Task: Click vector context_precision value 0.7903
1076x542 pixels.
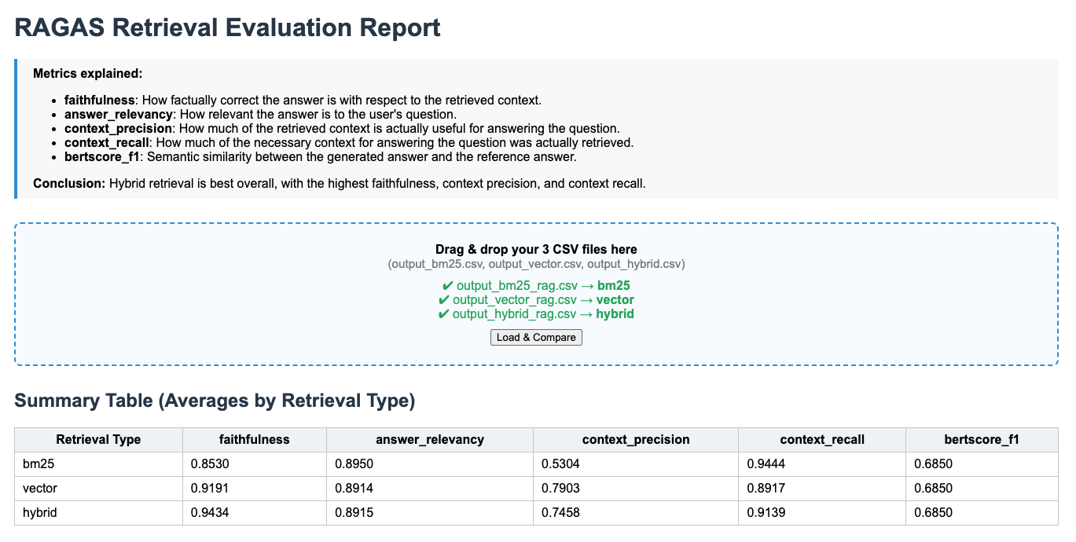Action: pyautogui.click(x=560, y=489)
